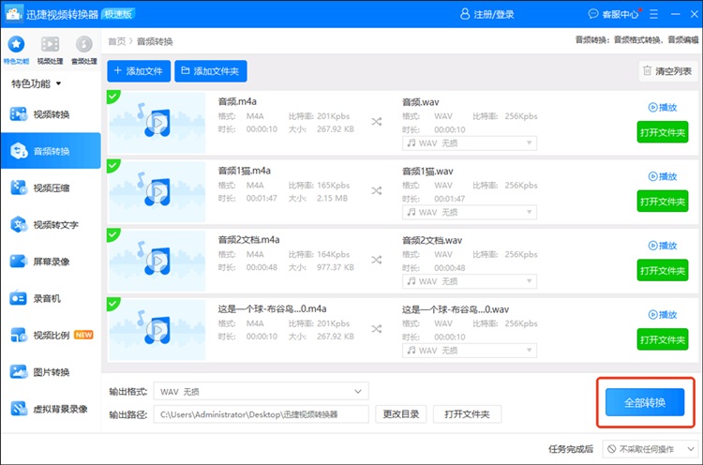Click the convert arrows icon for 音频2文档.m4a

(x=377, y=260)
